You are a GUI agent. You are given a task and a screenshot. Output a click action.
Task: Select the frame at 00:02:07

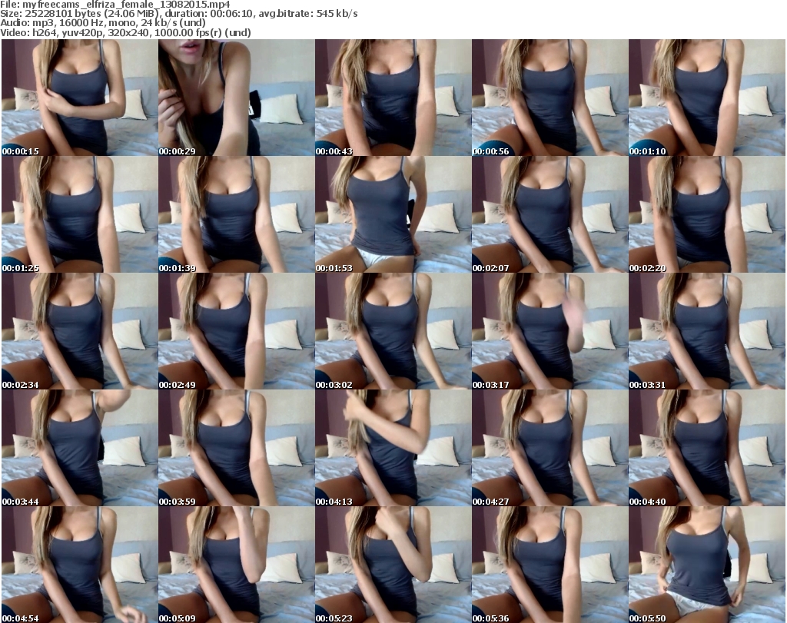[550, 214]
